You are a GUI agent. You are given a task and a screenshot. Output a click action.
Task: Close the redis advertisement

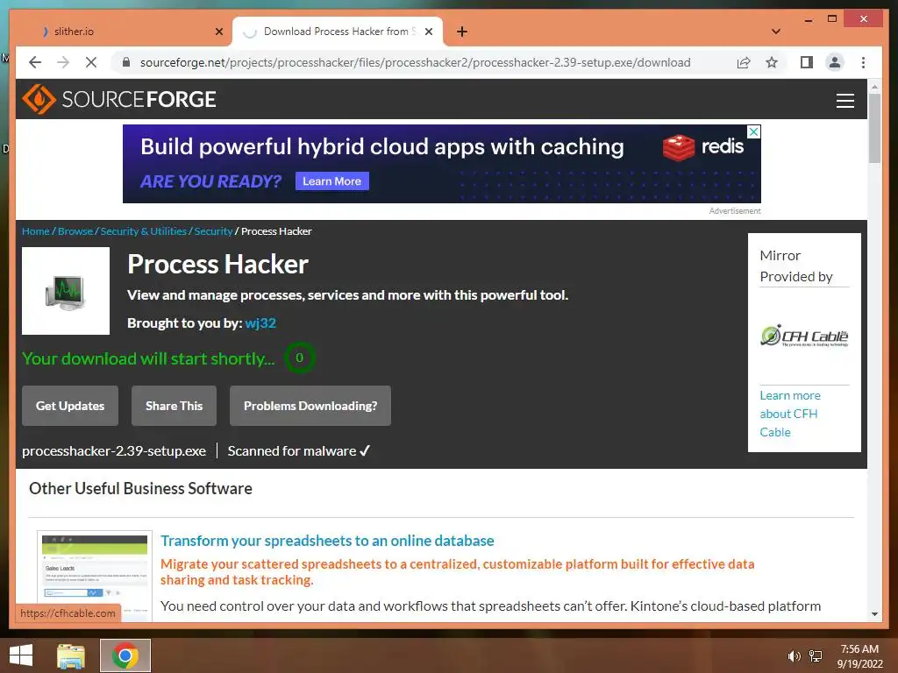click(x=754, y=131)
